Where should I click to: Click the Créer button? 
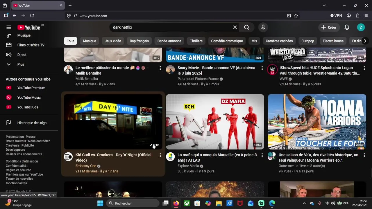click(x=329, y=27)
